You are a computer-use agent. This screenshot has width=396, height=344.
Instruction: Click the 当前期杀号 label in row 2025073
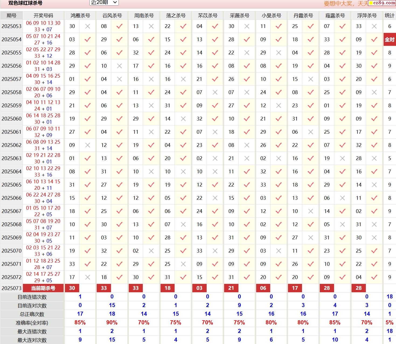(43, 288)
